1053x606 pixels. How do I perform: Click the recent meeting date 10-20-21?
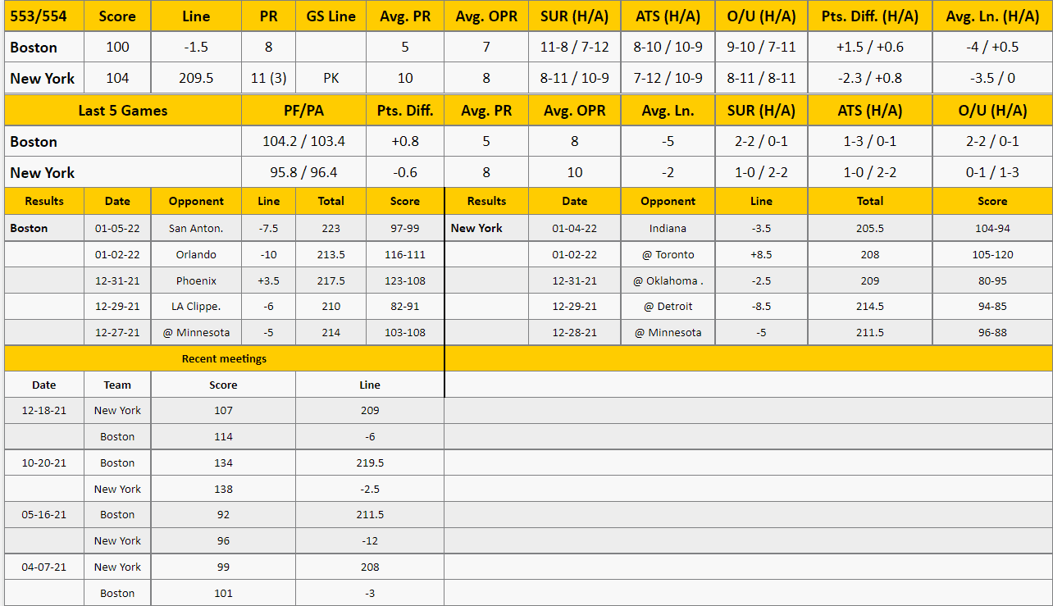pyautogui.click(x=44, y=462)
